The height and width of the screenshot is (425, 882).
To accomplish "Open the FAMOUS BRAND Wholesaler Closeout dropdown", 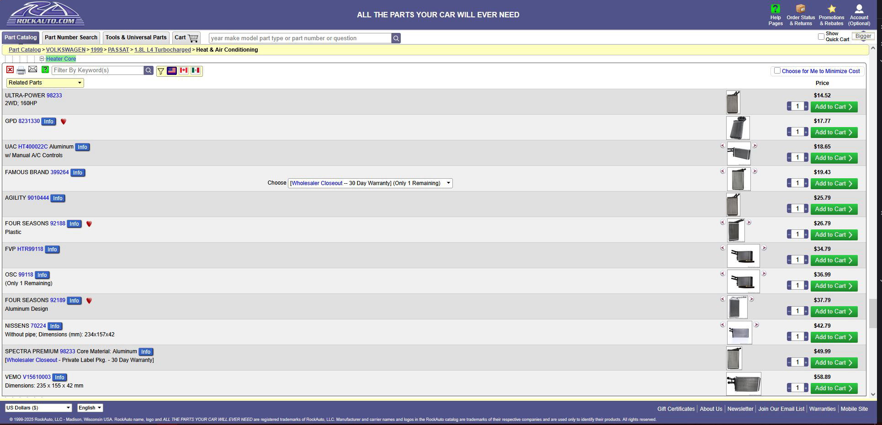I will click(x=370, y=183).
